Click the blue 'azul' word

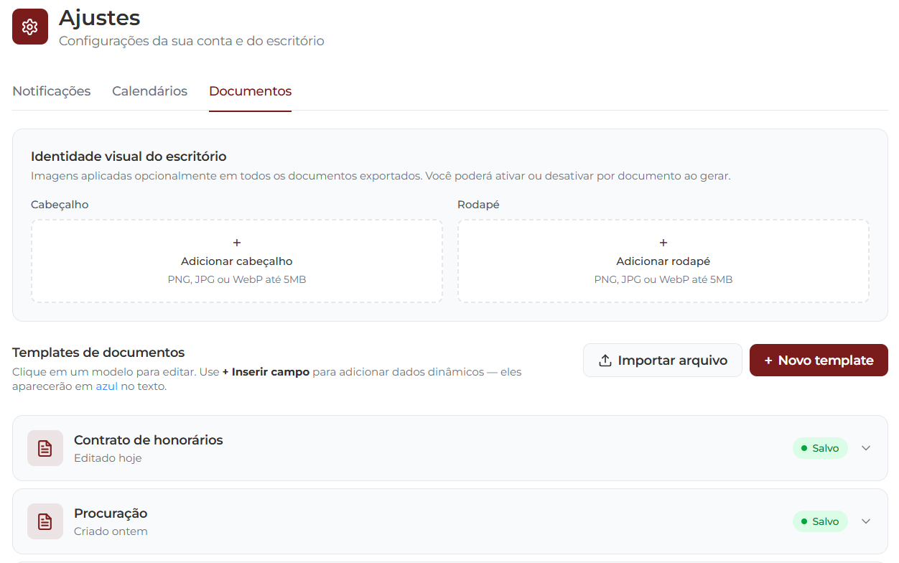tap(107, 386)
